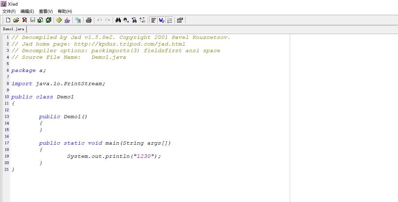
Task: Toggle the text alignment lines icon
Action: 153,20
